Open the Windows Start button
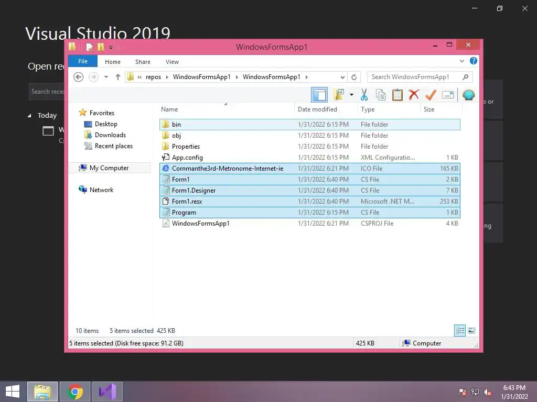 13,392
